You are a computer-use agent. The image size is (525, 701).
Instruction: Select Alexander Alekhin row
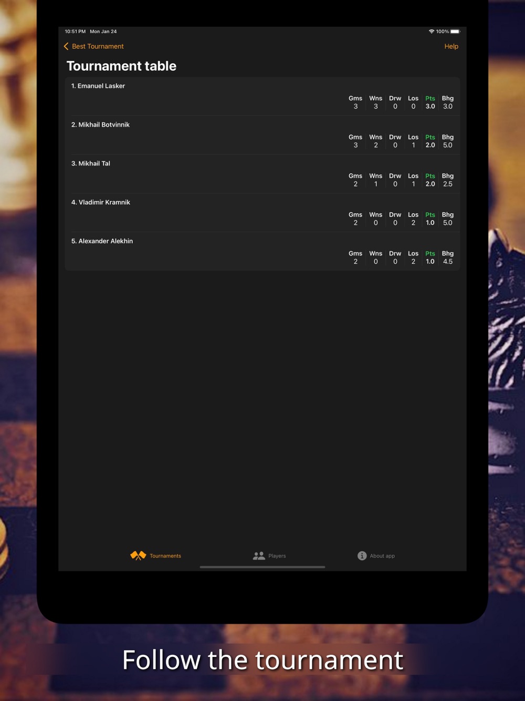coord(262,252)
